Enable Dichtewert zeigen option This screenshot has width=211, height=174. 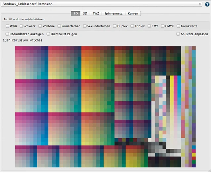[x=48, y=34]
